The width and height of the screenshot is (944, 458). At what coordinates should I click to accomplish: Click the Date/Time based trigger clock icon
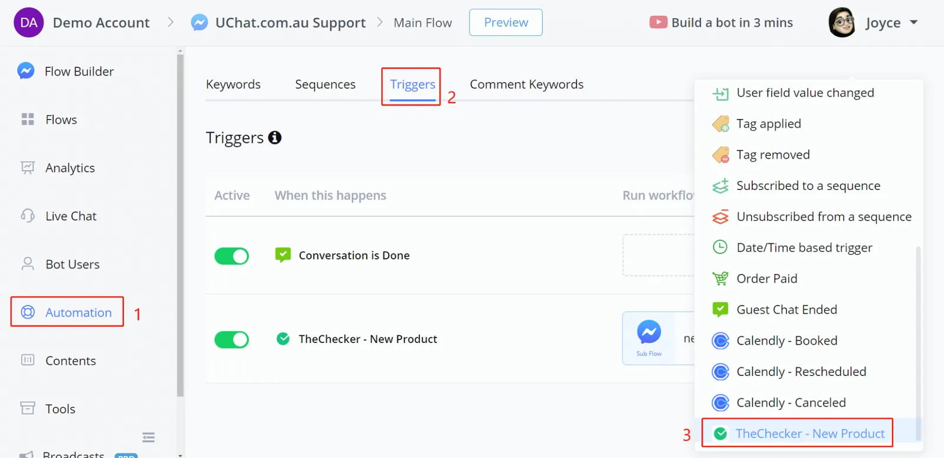(x=720, y=247)
